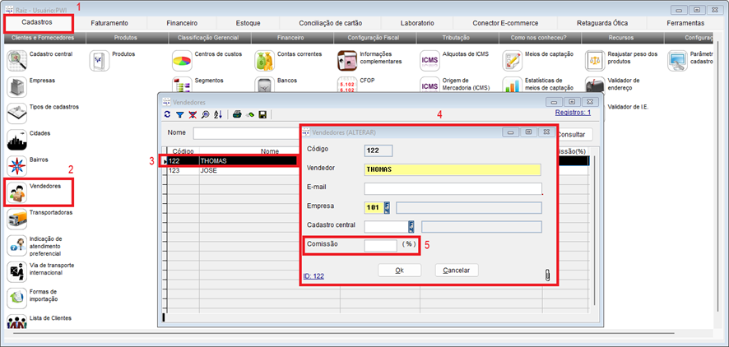The height and width of the screenshot is (347, 729).
Task: Open the Vendedores icon in the sidebar
Action: pyautogui.click(x=17, y=192)
